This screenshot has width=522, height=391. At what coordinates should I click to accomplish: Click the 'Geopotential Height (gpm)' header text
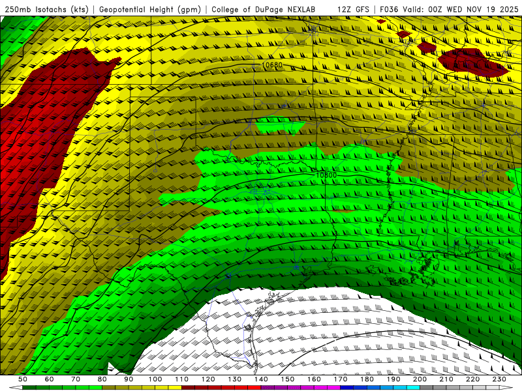150,10
